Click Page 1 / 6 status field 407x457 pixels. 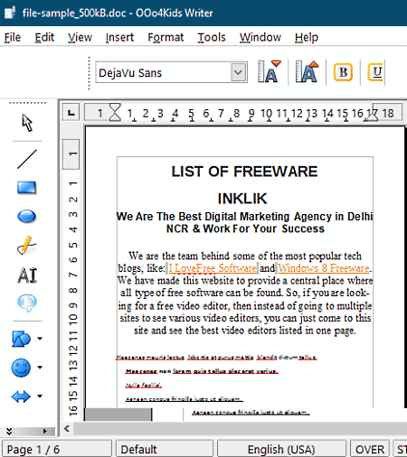pyautogui.click(x=57, y=450)
